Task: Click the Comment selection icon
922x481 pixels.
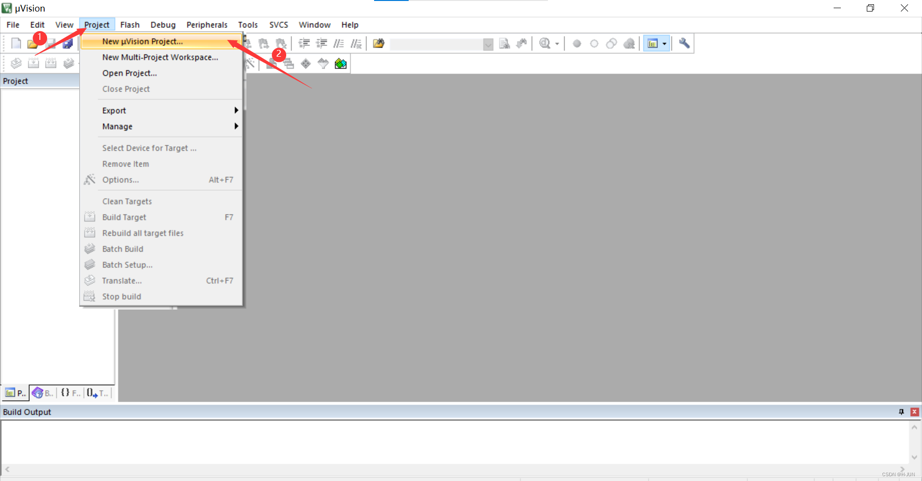Action: pyautogui.click(x=339, y=44)
